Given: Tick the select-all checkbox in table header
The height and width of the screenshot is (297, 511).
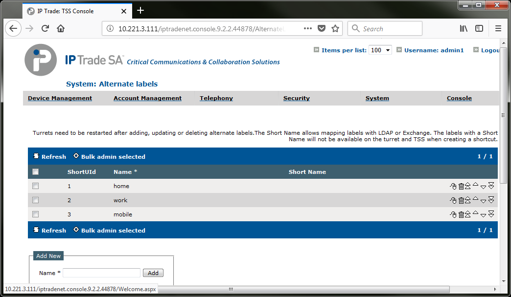Looking at the screenshot, I should 36,172.
